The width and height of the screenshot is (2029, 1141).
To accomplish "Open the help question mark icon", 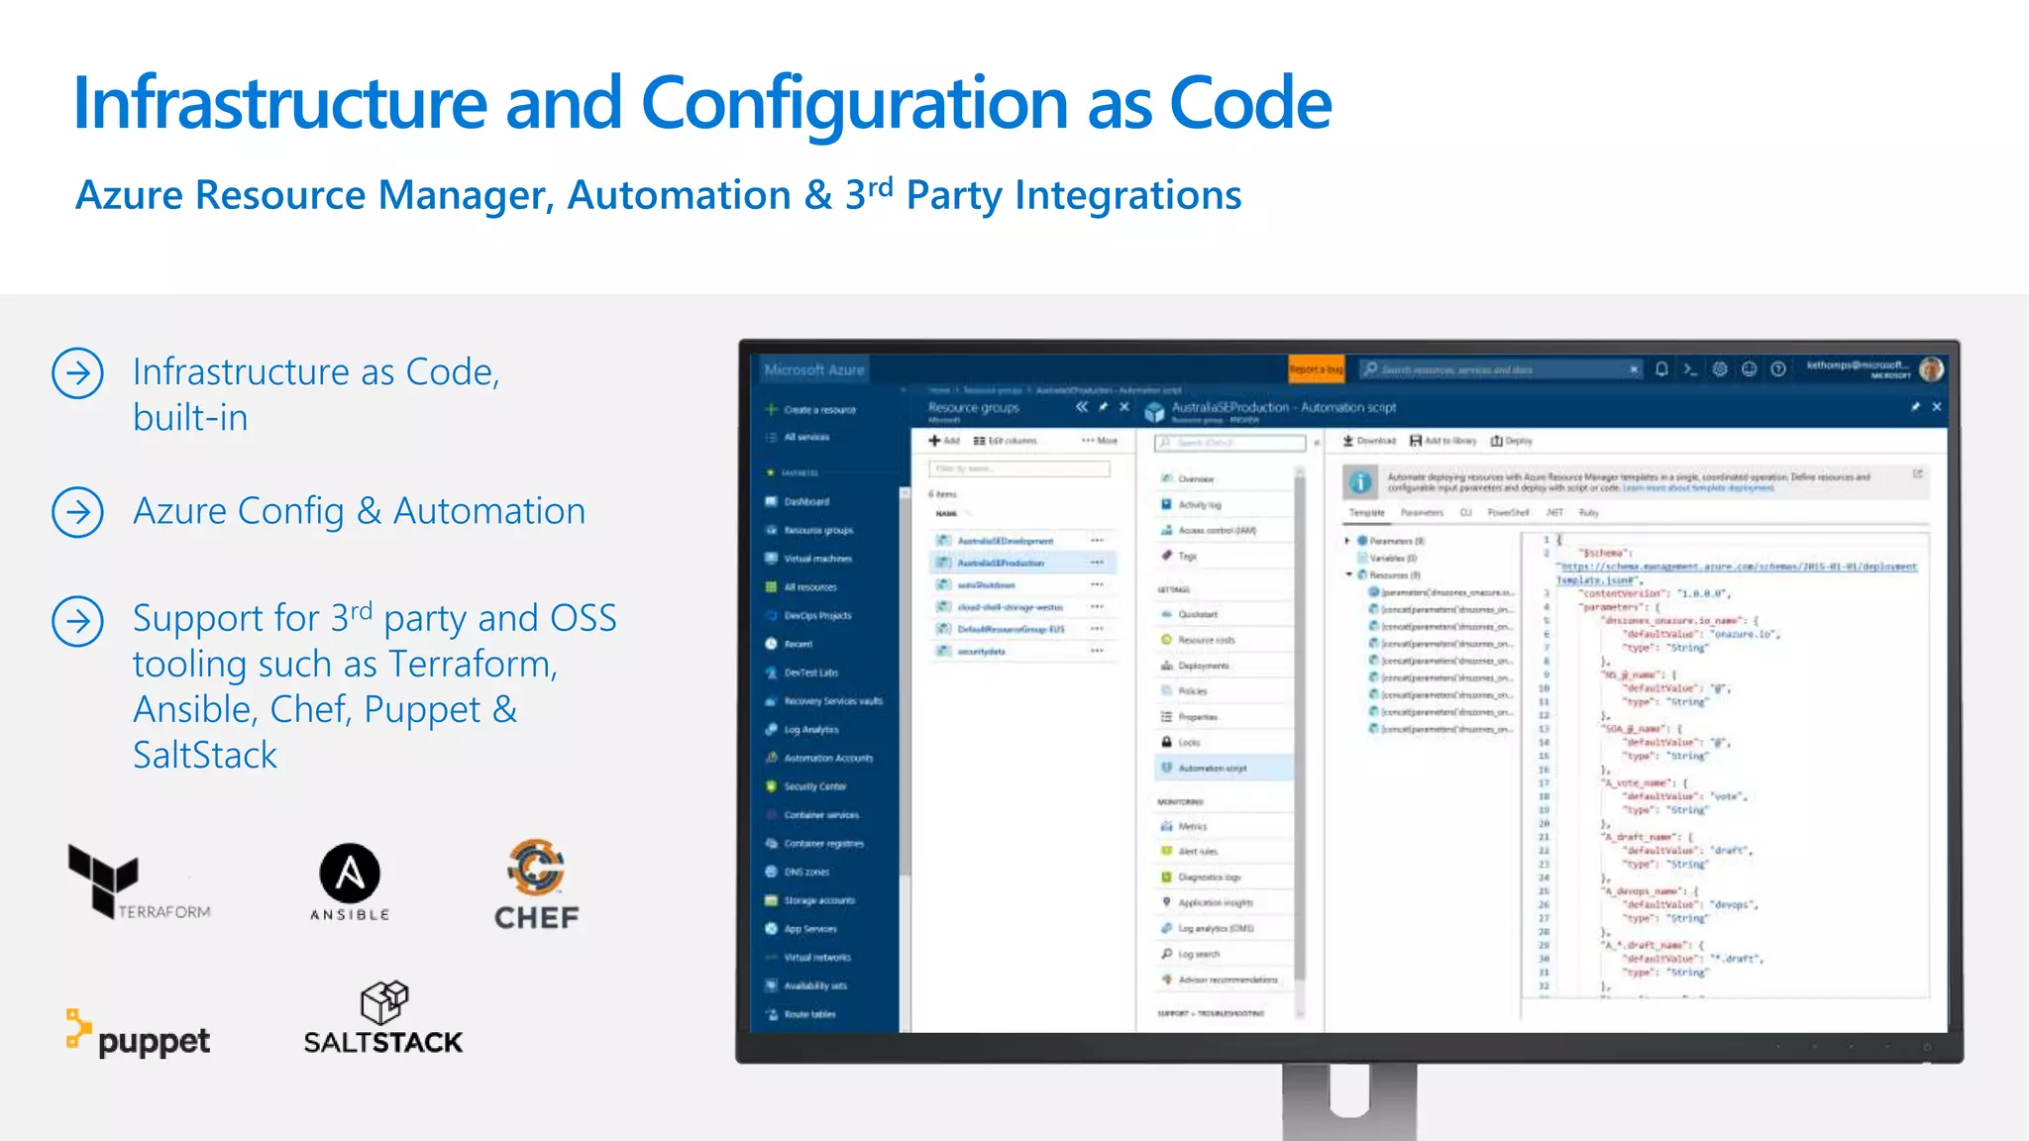I will tap(1778, 369).
